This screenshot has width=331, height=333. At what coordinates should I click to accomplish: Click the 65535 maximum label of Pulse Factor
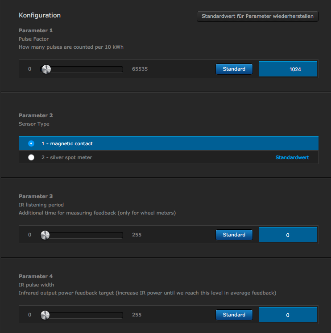point(140,69)
